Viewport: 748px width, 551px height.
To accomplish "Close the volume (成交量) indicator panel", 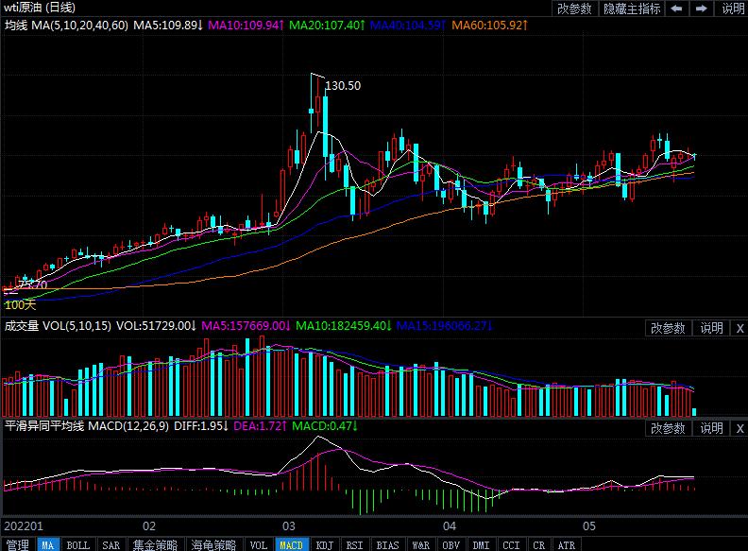I will click(x=739, y=328).
